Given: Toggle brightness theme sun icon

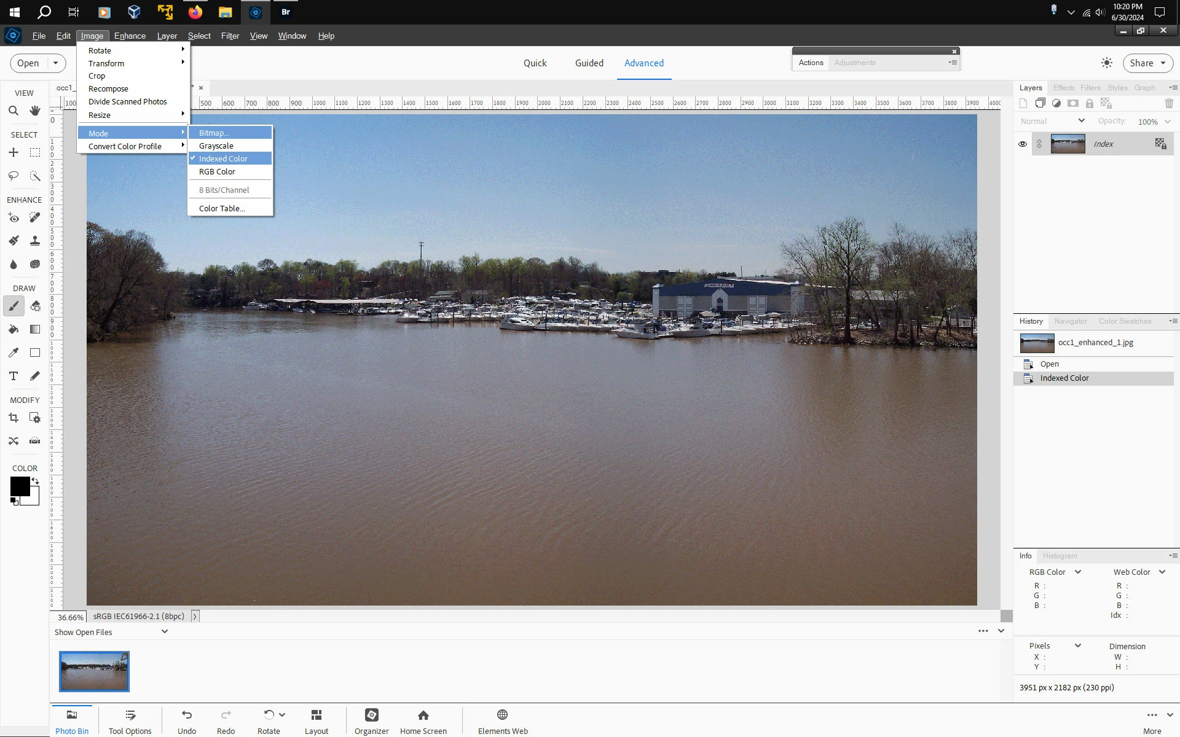Looking at the screenshot, I should point(1107,63).
